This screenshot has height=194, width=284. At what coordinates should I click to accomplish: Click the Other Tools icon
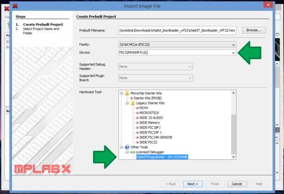pos(127,147)
